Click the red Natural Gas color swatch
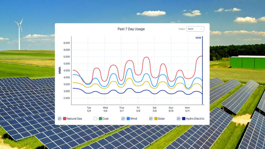The height and width of the screenshot is (149, 265). point(64,118)
